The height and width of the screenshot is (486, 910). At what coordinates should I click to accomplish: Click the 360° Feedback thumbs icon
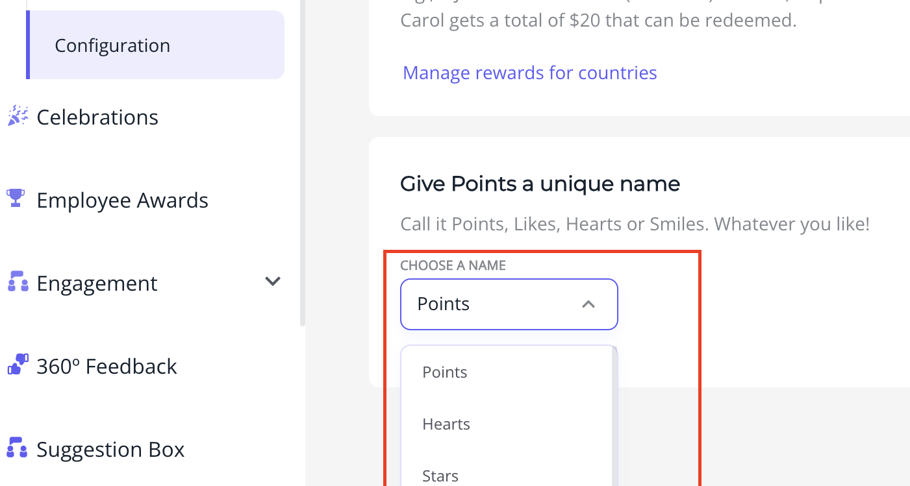[18, 364]
